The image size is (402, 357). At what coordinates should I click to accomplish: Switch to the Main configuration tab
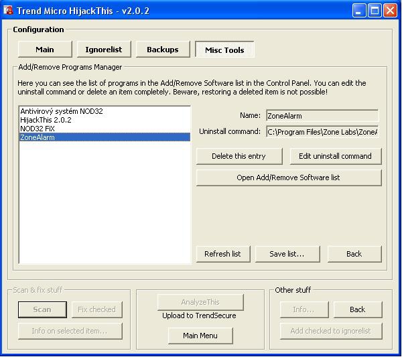tap(45, 50)
